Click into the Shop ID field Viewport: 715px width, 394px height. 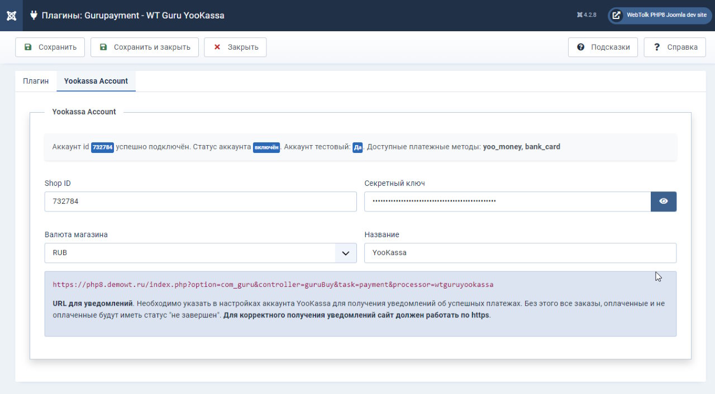pyautogui.click(x=201, y=201)
